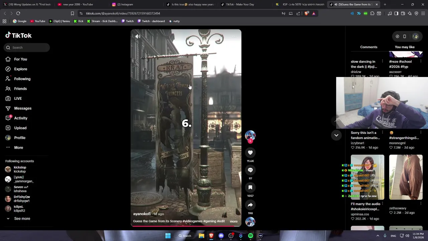Go to next video with down chevron
This screenshot has width=428, height=241.
[x=336, y=135]
